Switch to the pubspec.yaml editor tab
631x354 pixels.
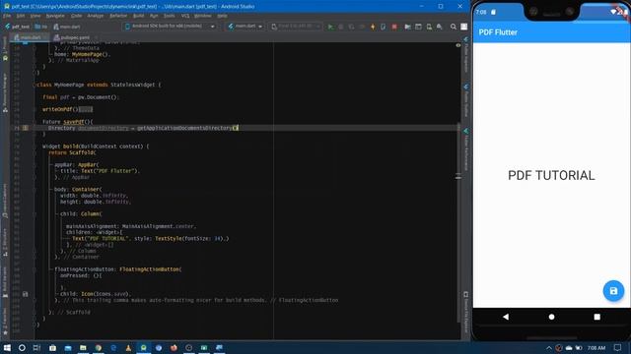(x=75, y=37)
